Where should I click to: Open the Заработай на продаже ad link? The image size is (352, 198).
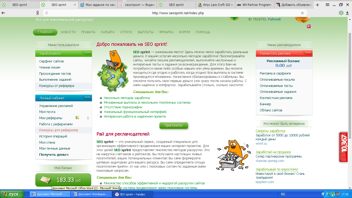coord(273,152)
